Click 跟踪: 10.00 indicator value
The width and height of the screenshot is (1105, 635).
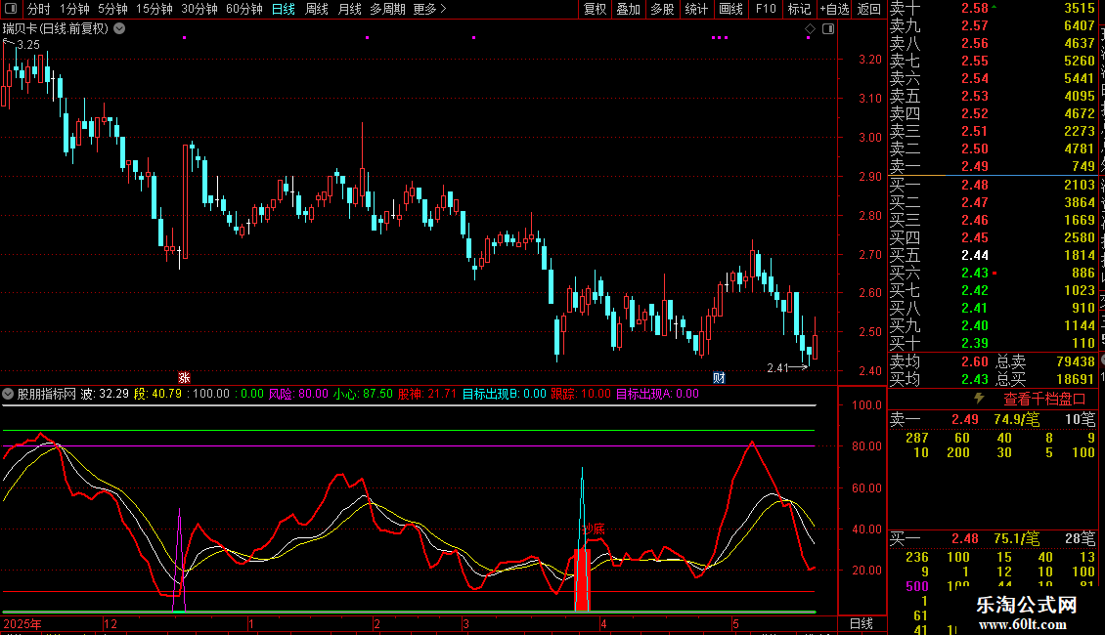[581, 394]
